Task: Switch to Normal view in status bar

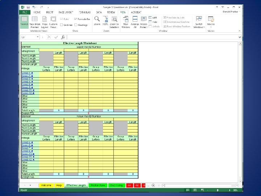Action: (188, 190)
